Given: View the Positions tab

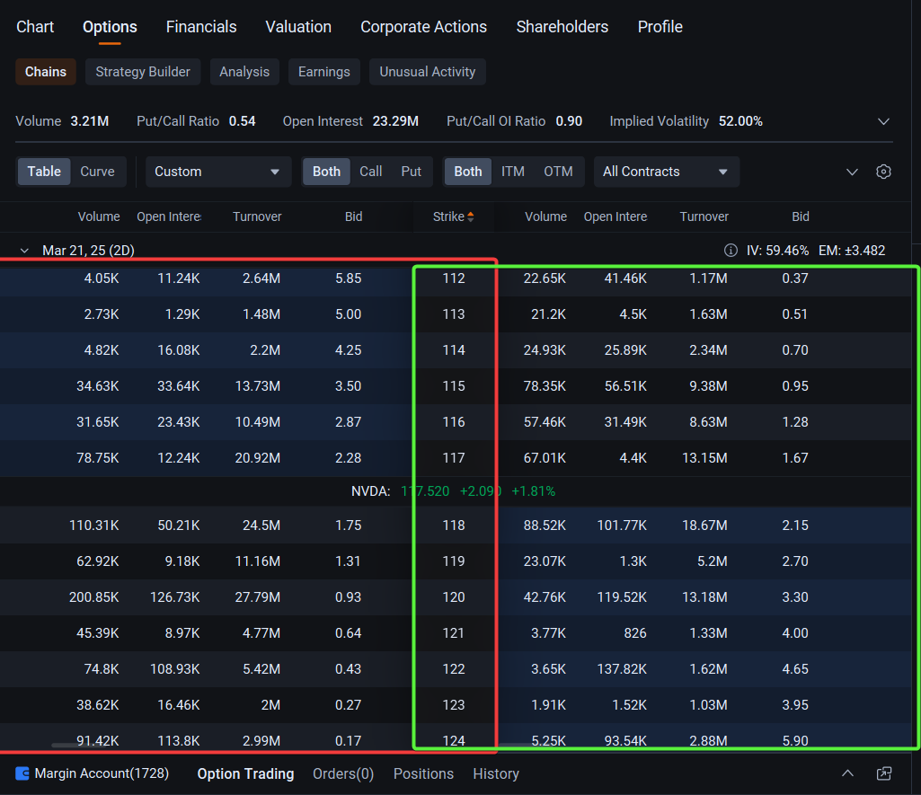Looking at the screenshot, I should (x=423, y=773).
